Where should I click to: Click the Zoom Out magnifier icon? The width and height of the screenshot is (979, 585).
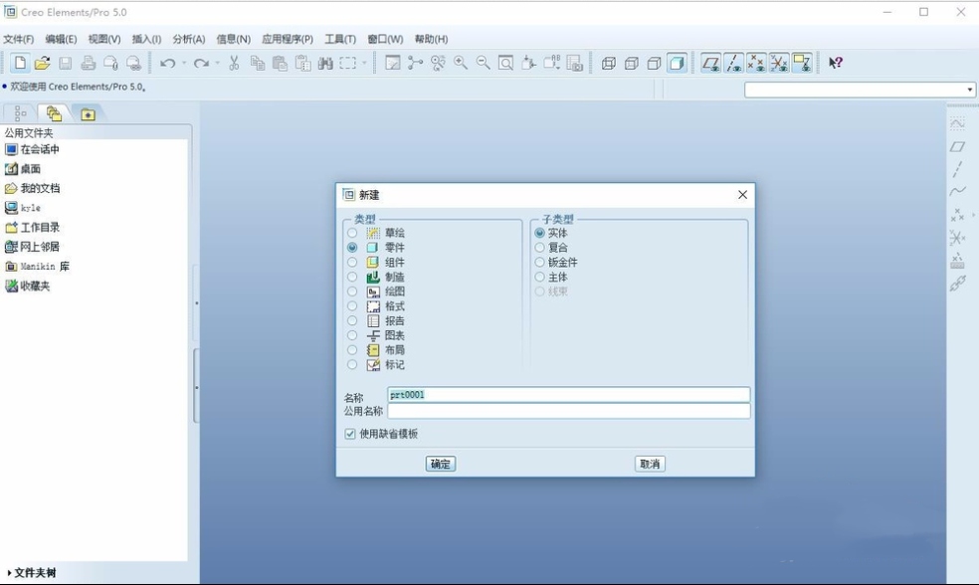tap(484, 63)
